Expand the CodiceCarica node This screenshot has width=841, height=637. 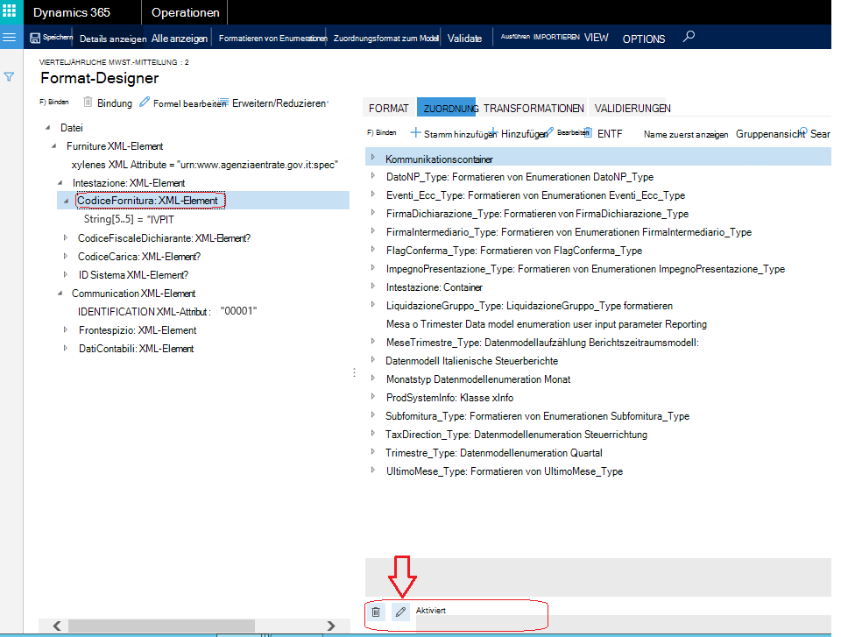(x=66, y=256)
